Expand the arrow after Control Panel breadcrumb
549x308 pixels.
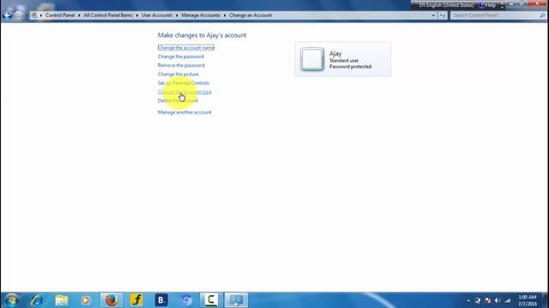click(79, 15)
